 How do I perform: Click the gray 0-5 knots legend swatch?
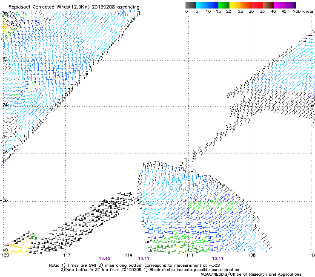coord(191,5)
